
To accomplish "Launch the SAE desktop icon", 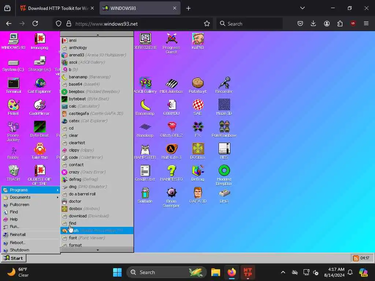I will [x=198, y=108].
